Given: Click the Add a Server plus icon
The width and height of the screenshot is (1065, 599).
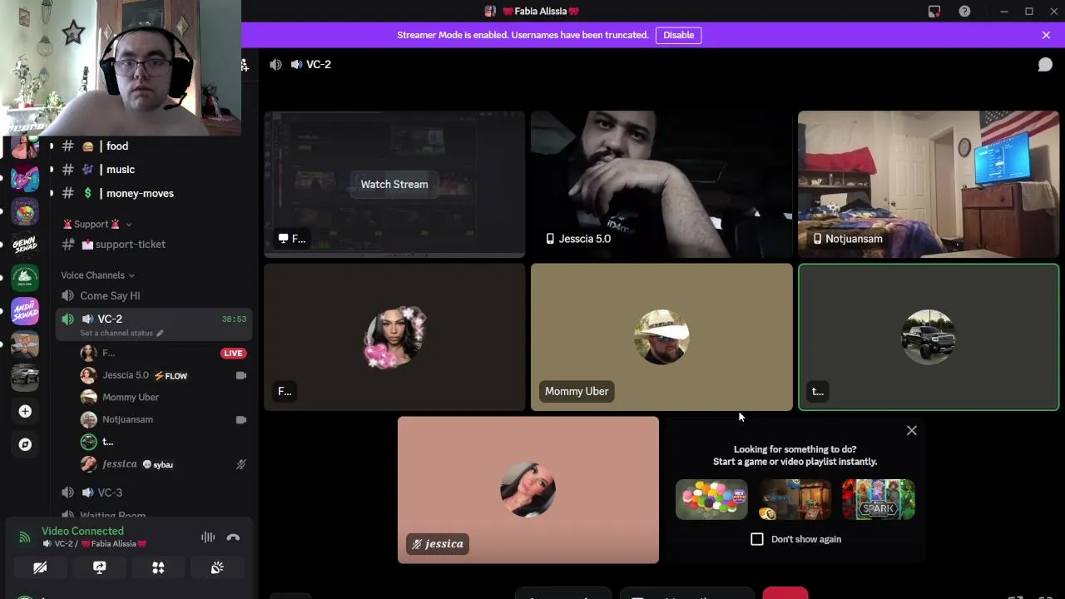Looking at the screenshot, I should [x=25, y=411].
